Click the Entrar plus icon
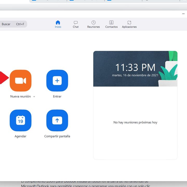This screenshot has width=187, height=187. point(57,81)
